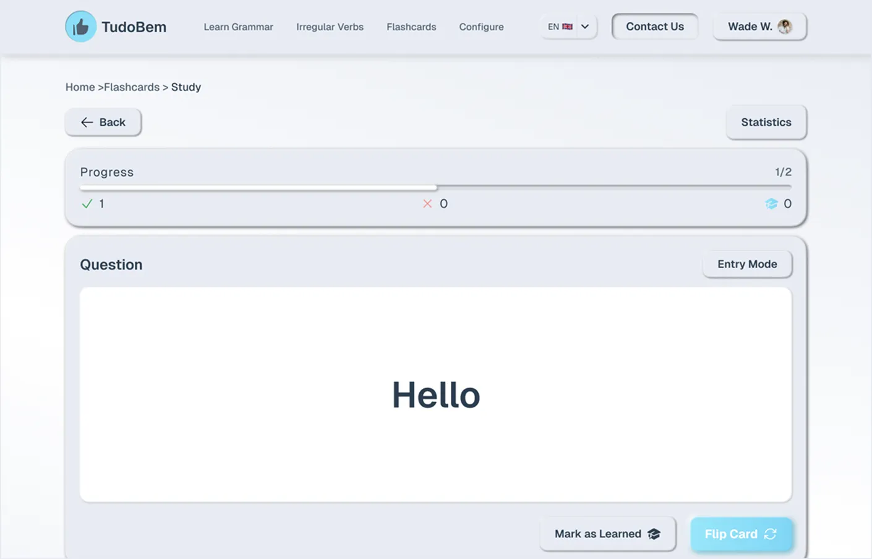Click the blue graduation cap learned-count icon
The width and height of the screenshot is (872, 559).
point(771,204)
